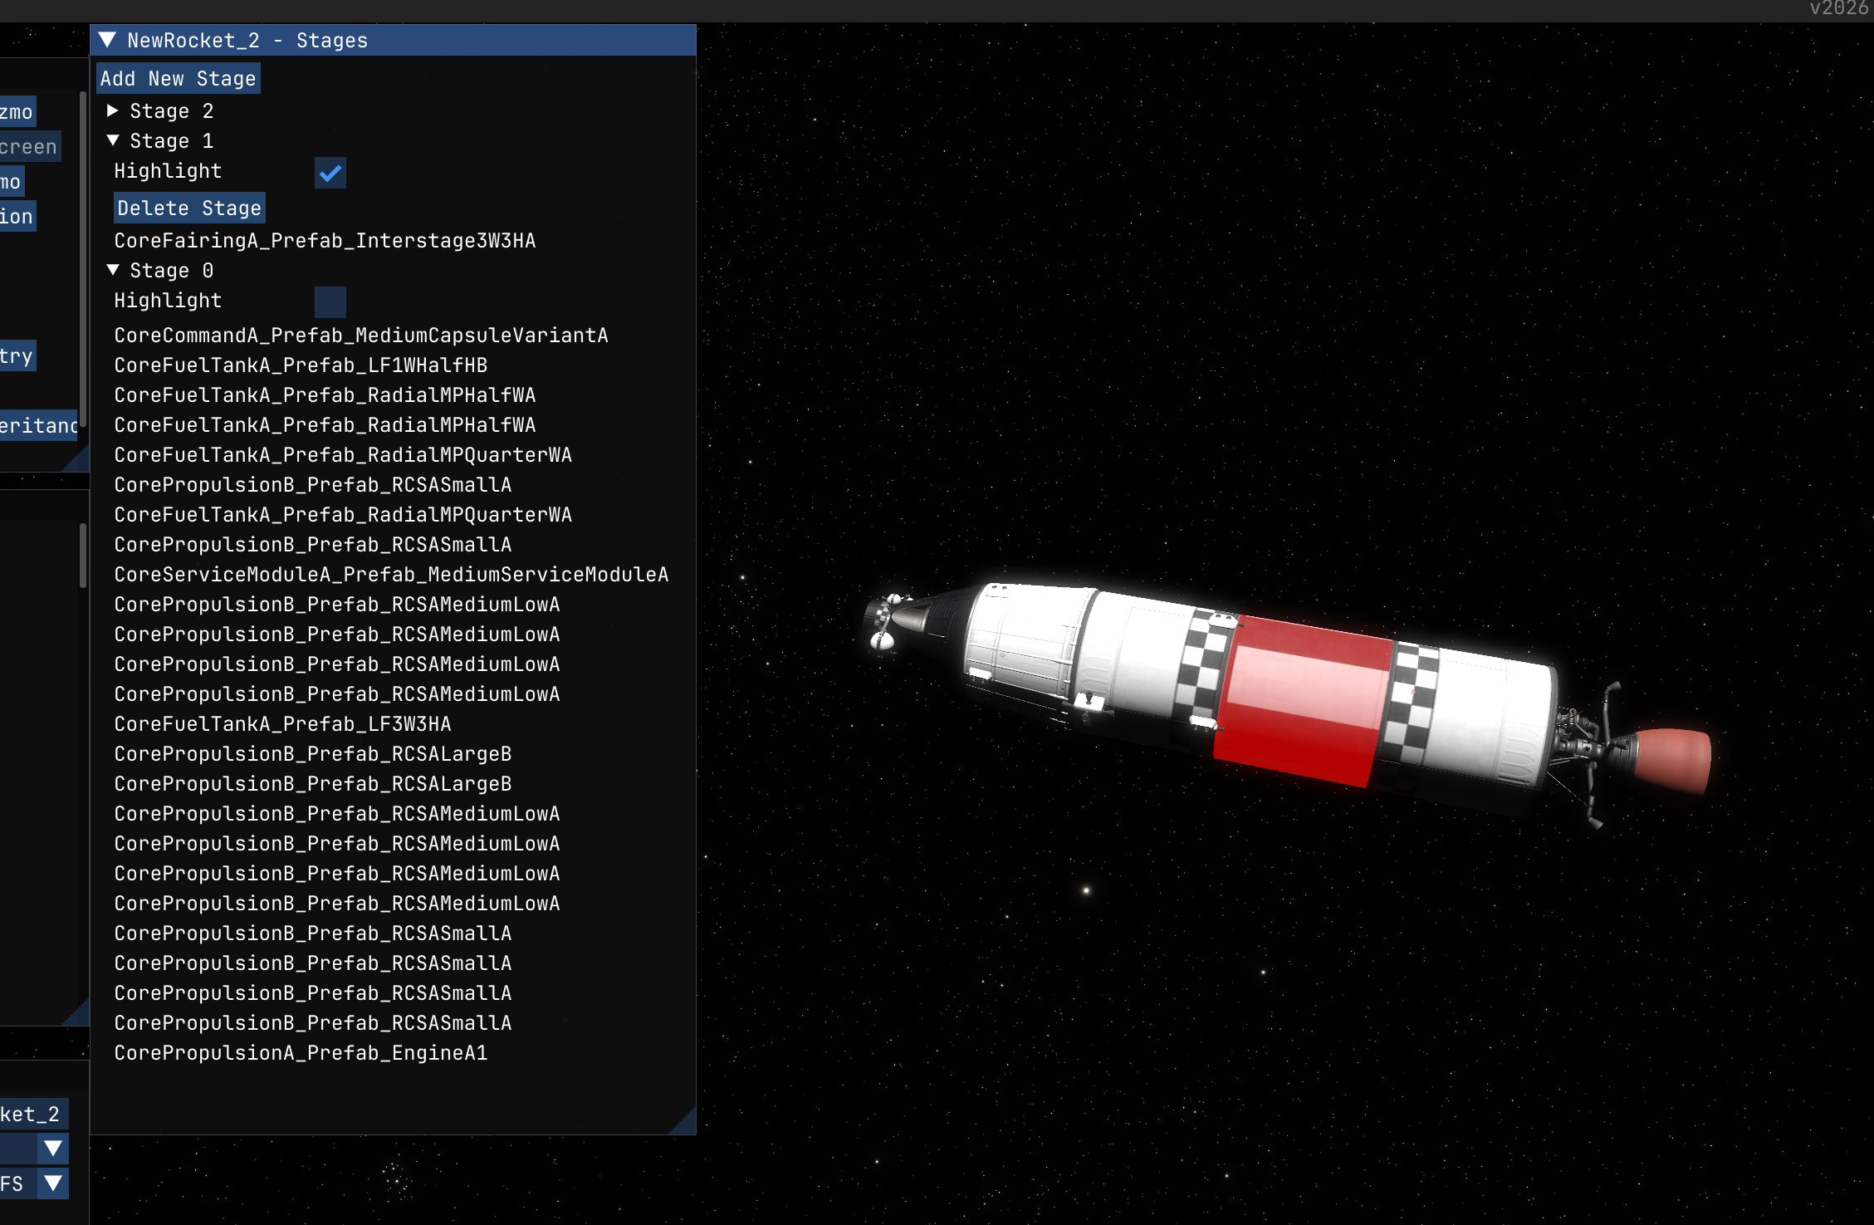Collapse the Stage 1 tree node

(x=113, y=140)
